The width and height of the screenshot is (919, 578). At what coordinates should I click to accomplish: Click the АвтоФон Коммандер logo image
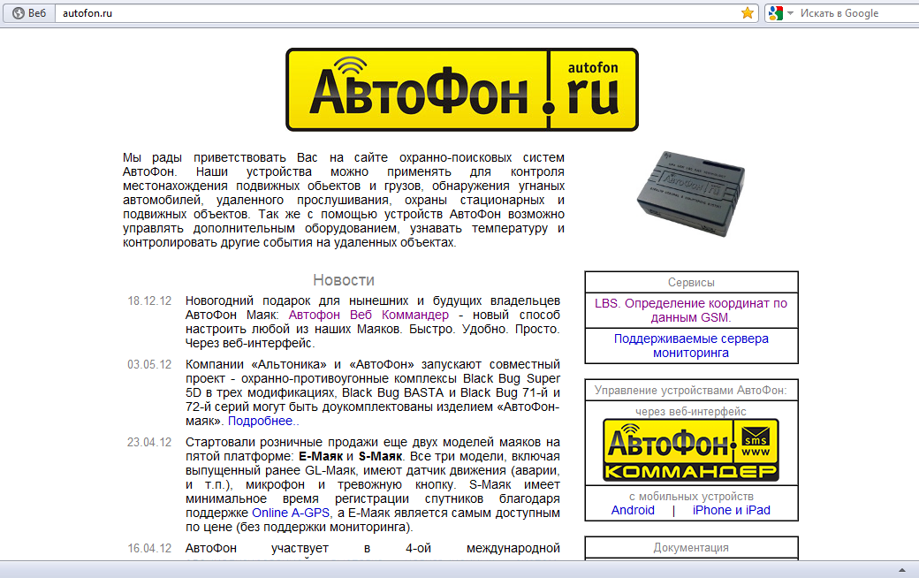[691, 450]
